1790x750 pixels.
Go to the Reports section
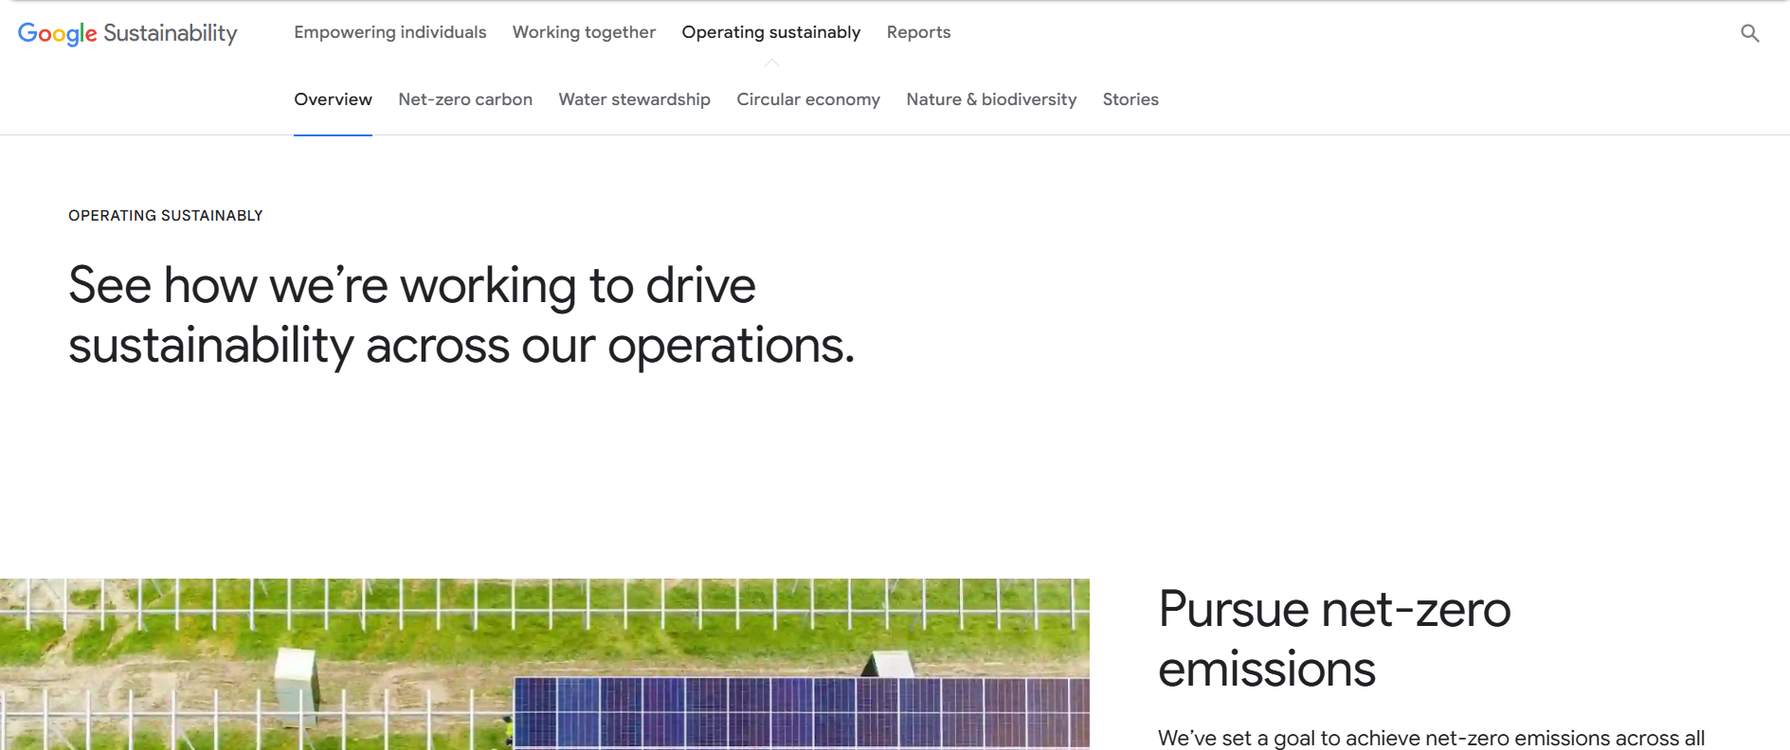918,32
